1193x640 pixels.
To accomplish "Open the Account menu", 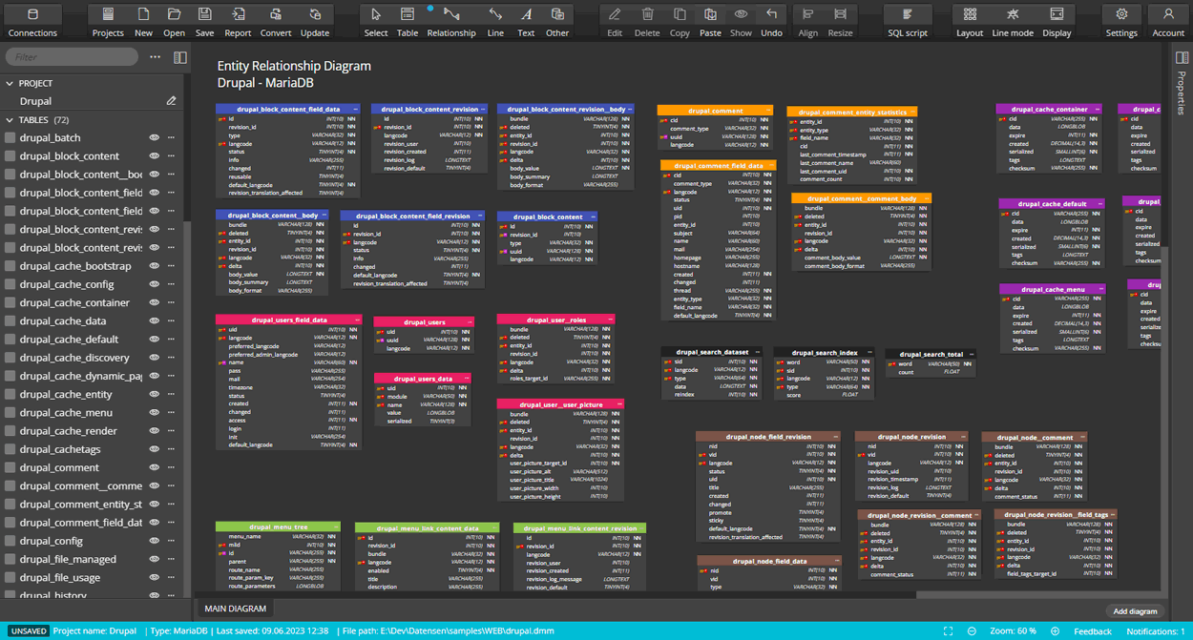I will pyautogui.click(x=1168, y=22).
